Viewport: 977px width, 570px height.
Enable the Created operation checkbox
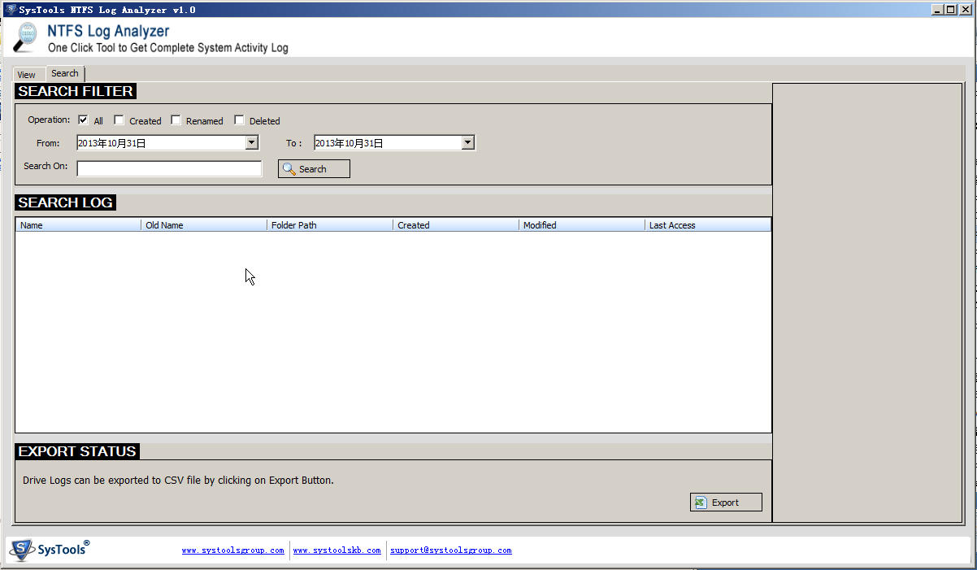(119, 120)
